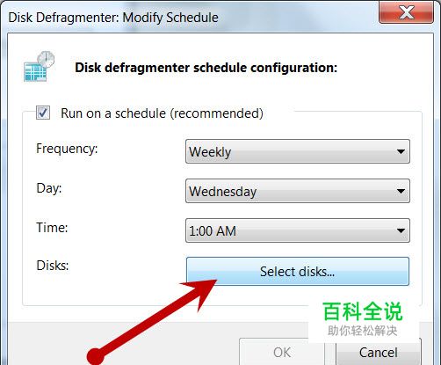Click the arrow on the Day combo box
Screen dimensions: 441x365
click(x=401, y=191)
